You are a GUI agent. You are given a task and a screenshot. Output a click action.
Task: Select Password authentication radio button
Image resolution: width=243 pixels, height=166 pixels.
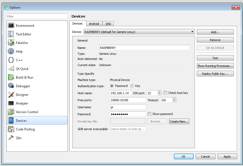coord(112,86)
